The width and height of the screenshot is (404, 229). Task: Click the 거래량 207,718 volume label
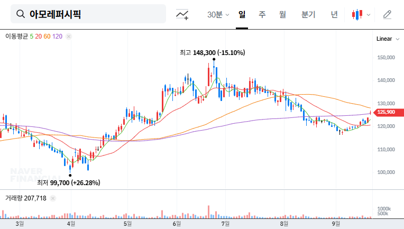click(26, 198)
